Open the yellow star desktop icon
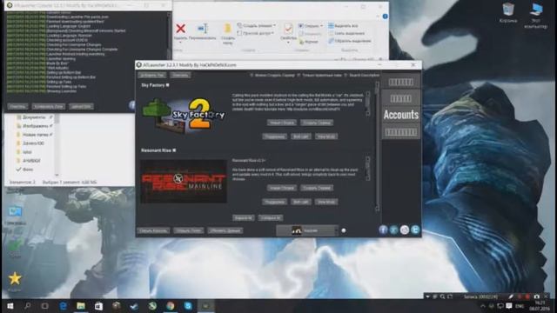Image resolution: width=557 pixels, height=313 pixels. [x=15, y=278]
